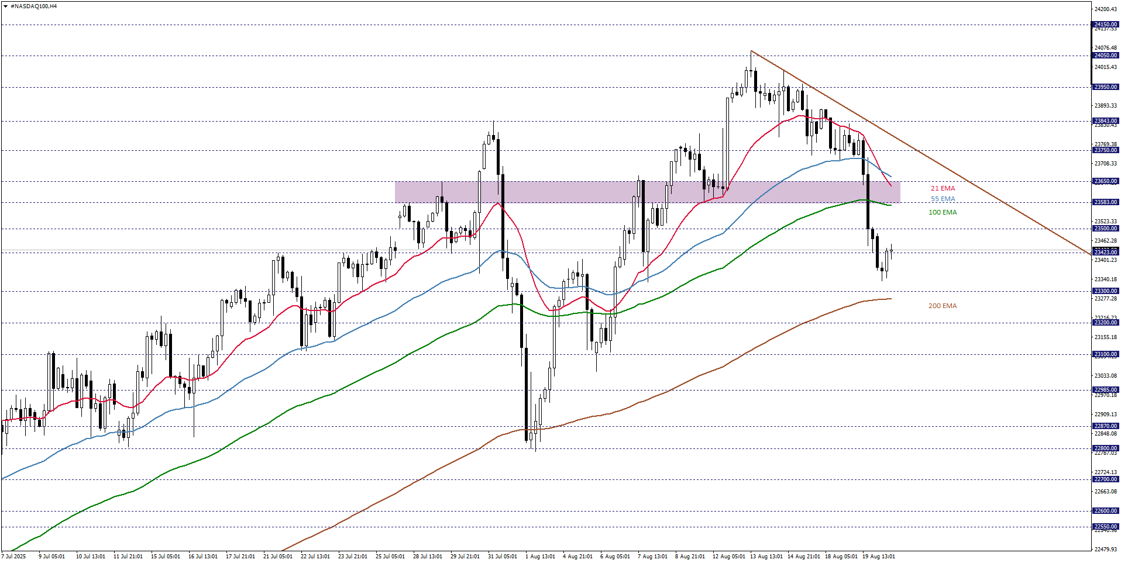Select the 200 EMA label
1121x563 pixels.
[x=943, y=306]
